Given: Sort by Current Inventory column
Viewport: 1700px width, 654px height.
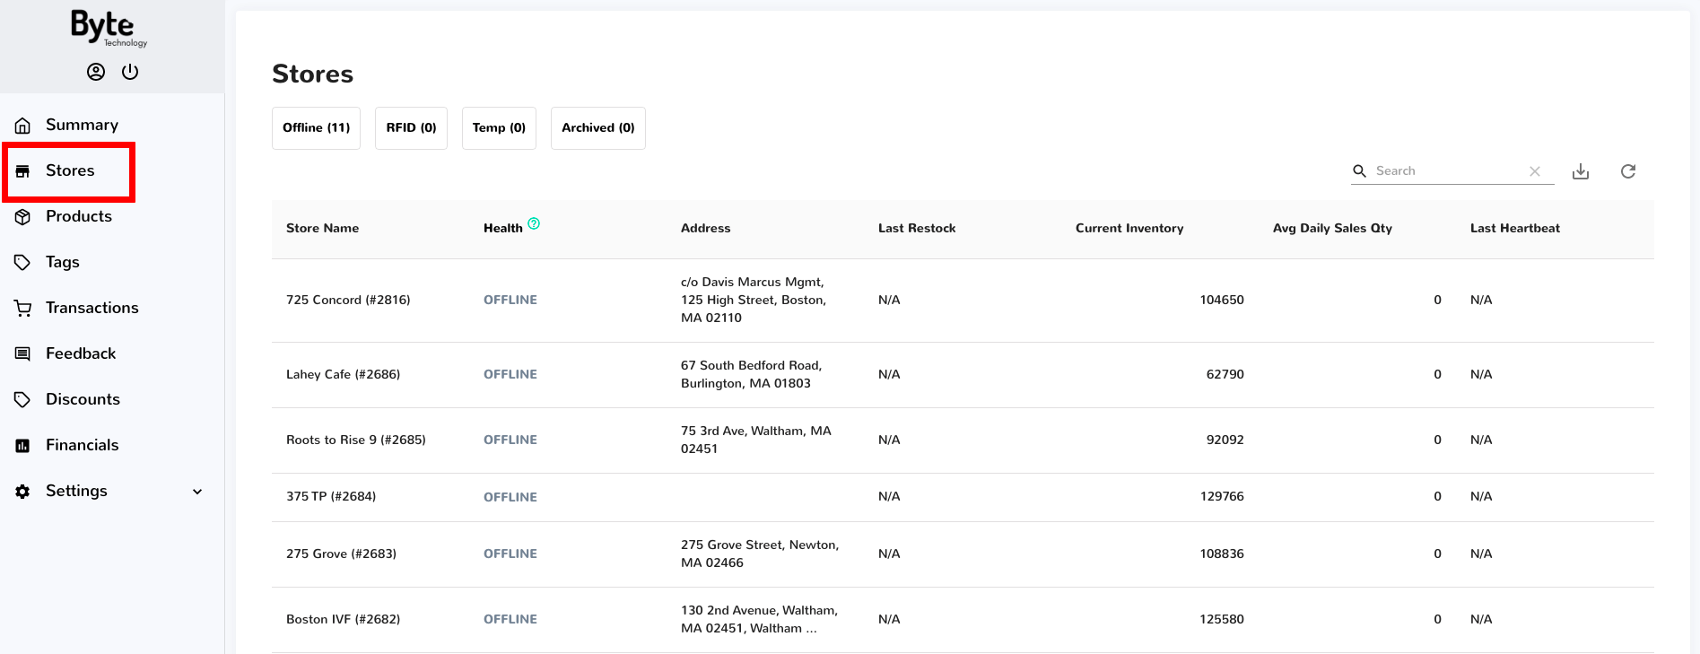Looking at the screenshot, I should tap(1129, 229).
